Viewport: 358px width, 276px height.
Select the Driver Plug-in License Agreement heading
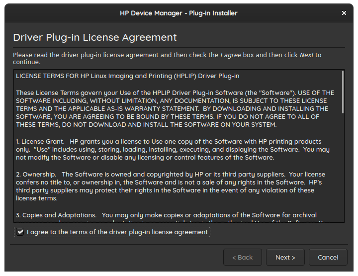coord(95,38)
